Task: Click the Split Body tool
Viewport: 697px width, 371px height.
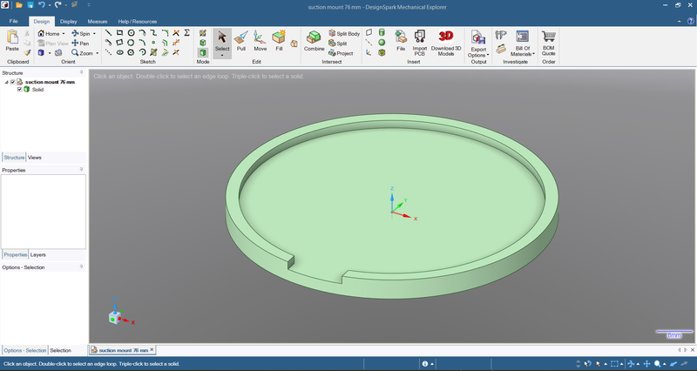Action: (343, 33)
